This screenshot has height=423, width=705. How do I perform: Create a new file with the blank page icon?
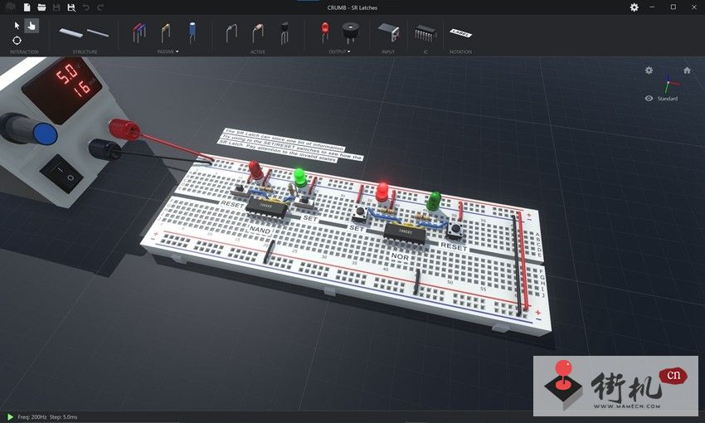point(27,7)
